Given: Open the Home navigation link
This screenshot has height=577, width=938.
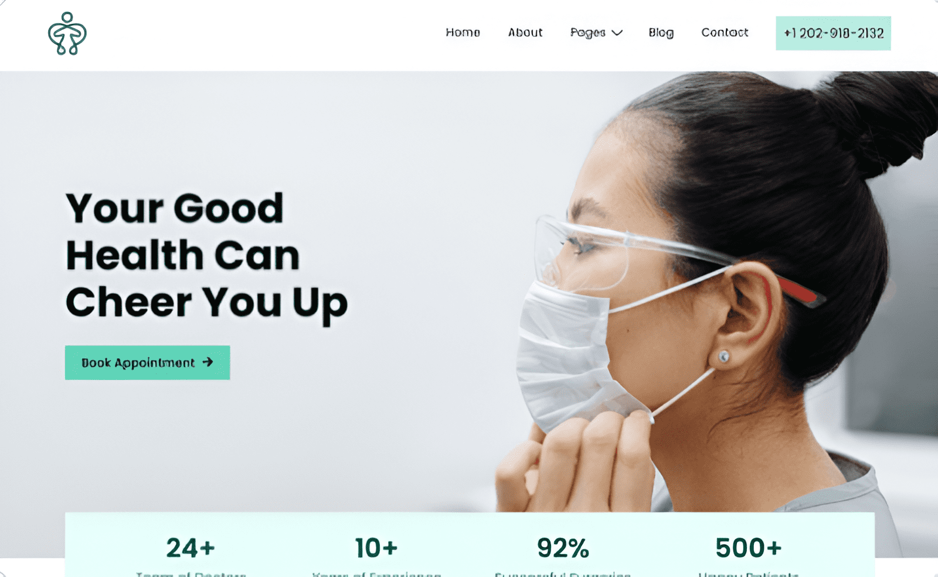Looking at the screenshot, I should pyautogui.click(x=463, y=33).
